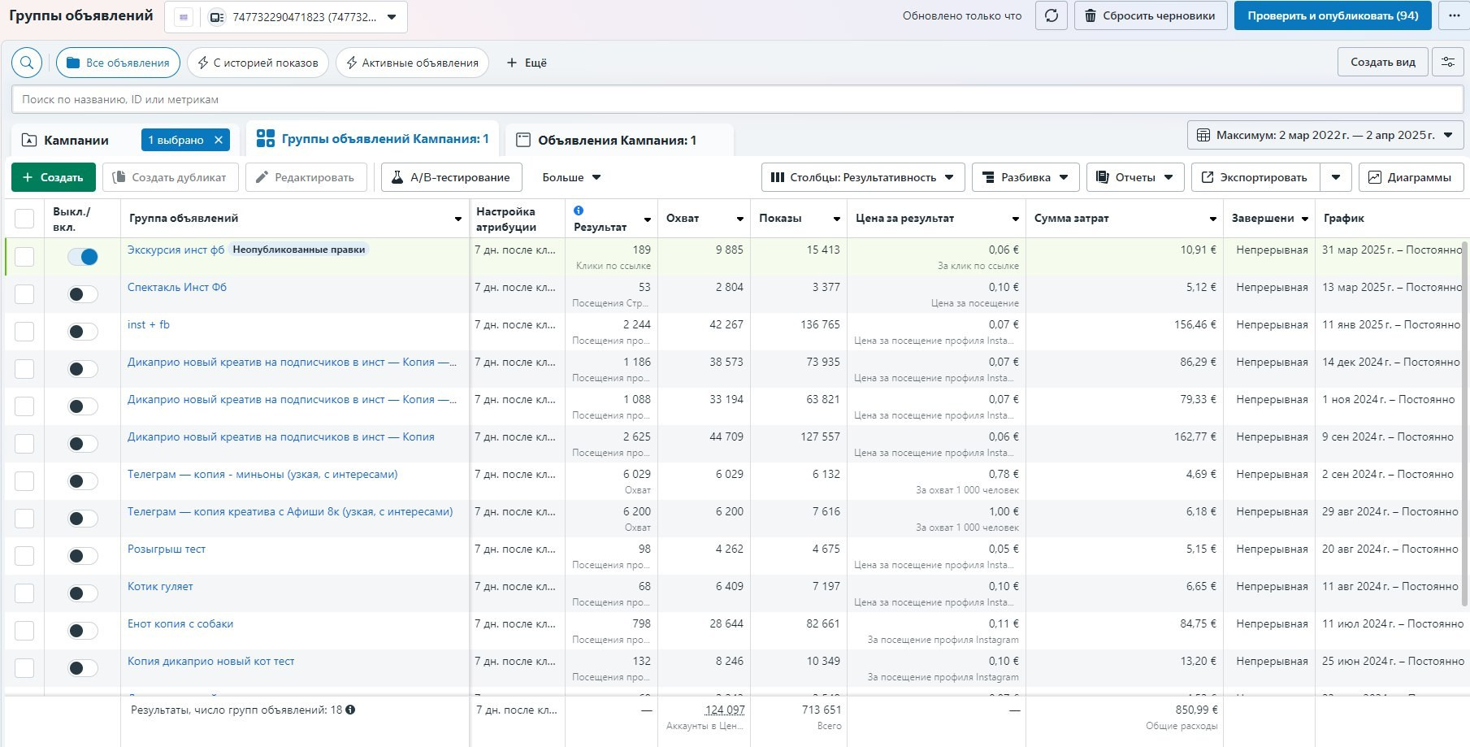
Task: Open the date range picker dropdown
Action: point(1325,136)
